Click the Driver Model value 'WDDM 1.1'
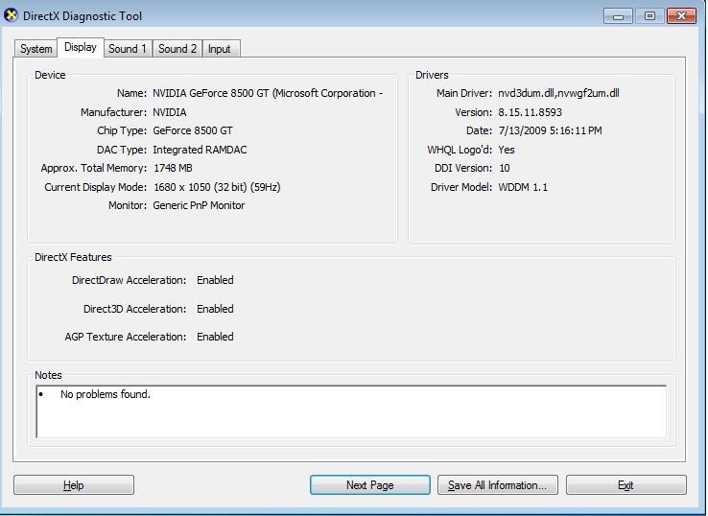 (523, 187)
